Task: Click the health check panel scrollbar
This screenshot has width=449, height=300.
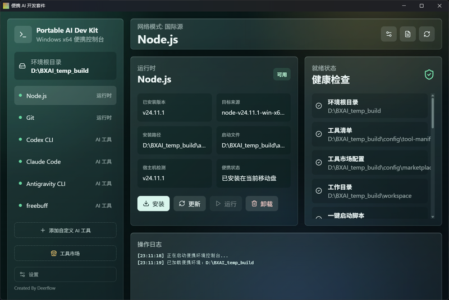Action: click(x=432, y=113)
